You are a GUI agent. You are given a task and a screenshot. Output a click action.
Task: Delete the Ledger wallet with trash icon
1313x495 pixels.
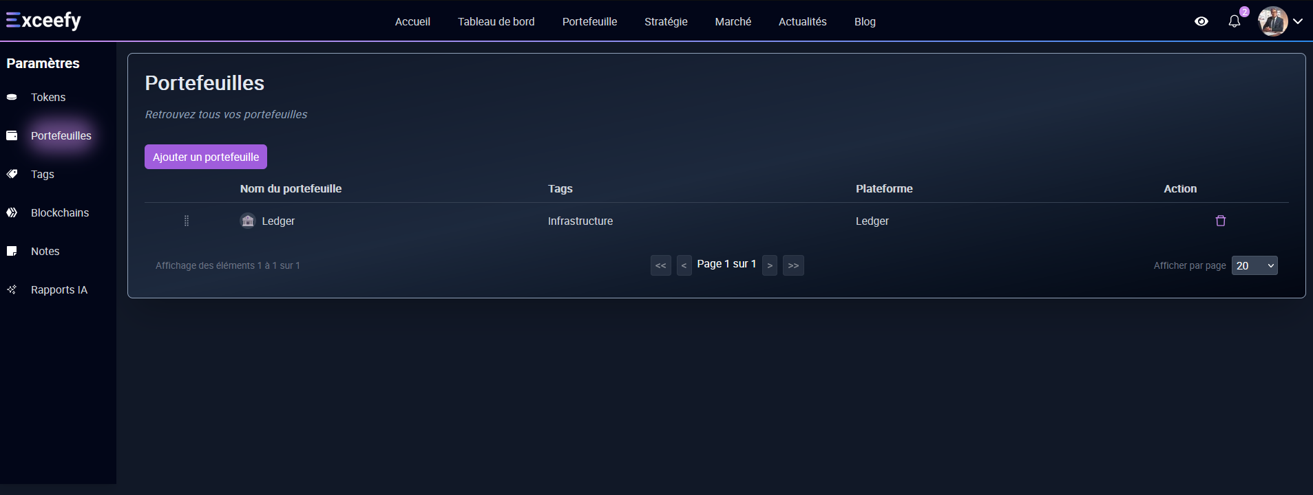point(1220,221)
